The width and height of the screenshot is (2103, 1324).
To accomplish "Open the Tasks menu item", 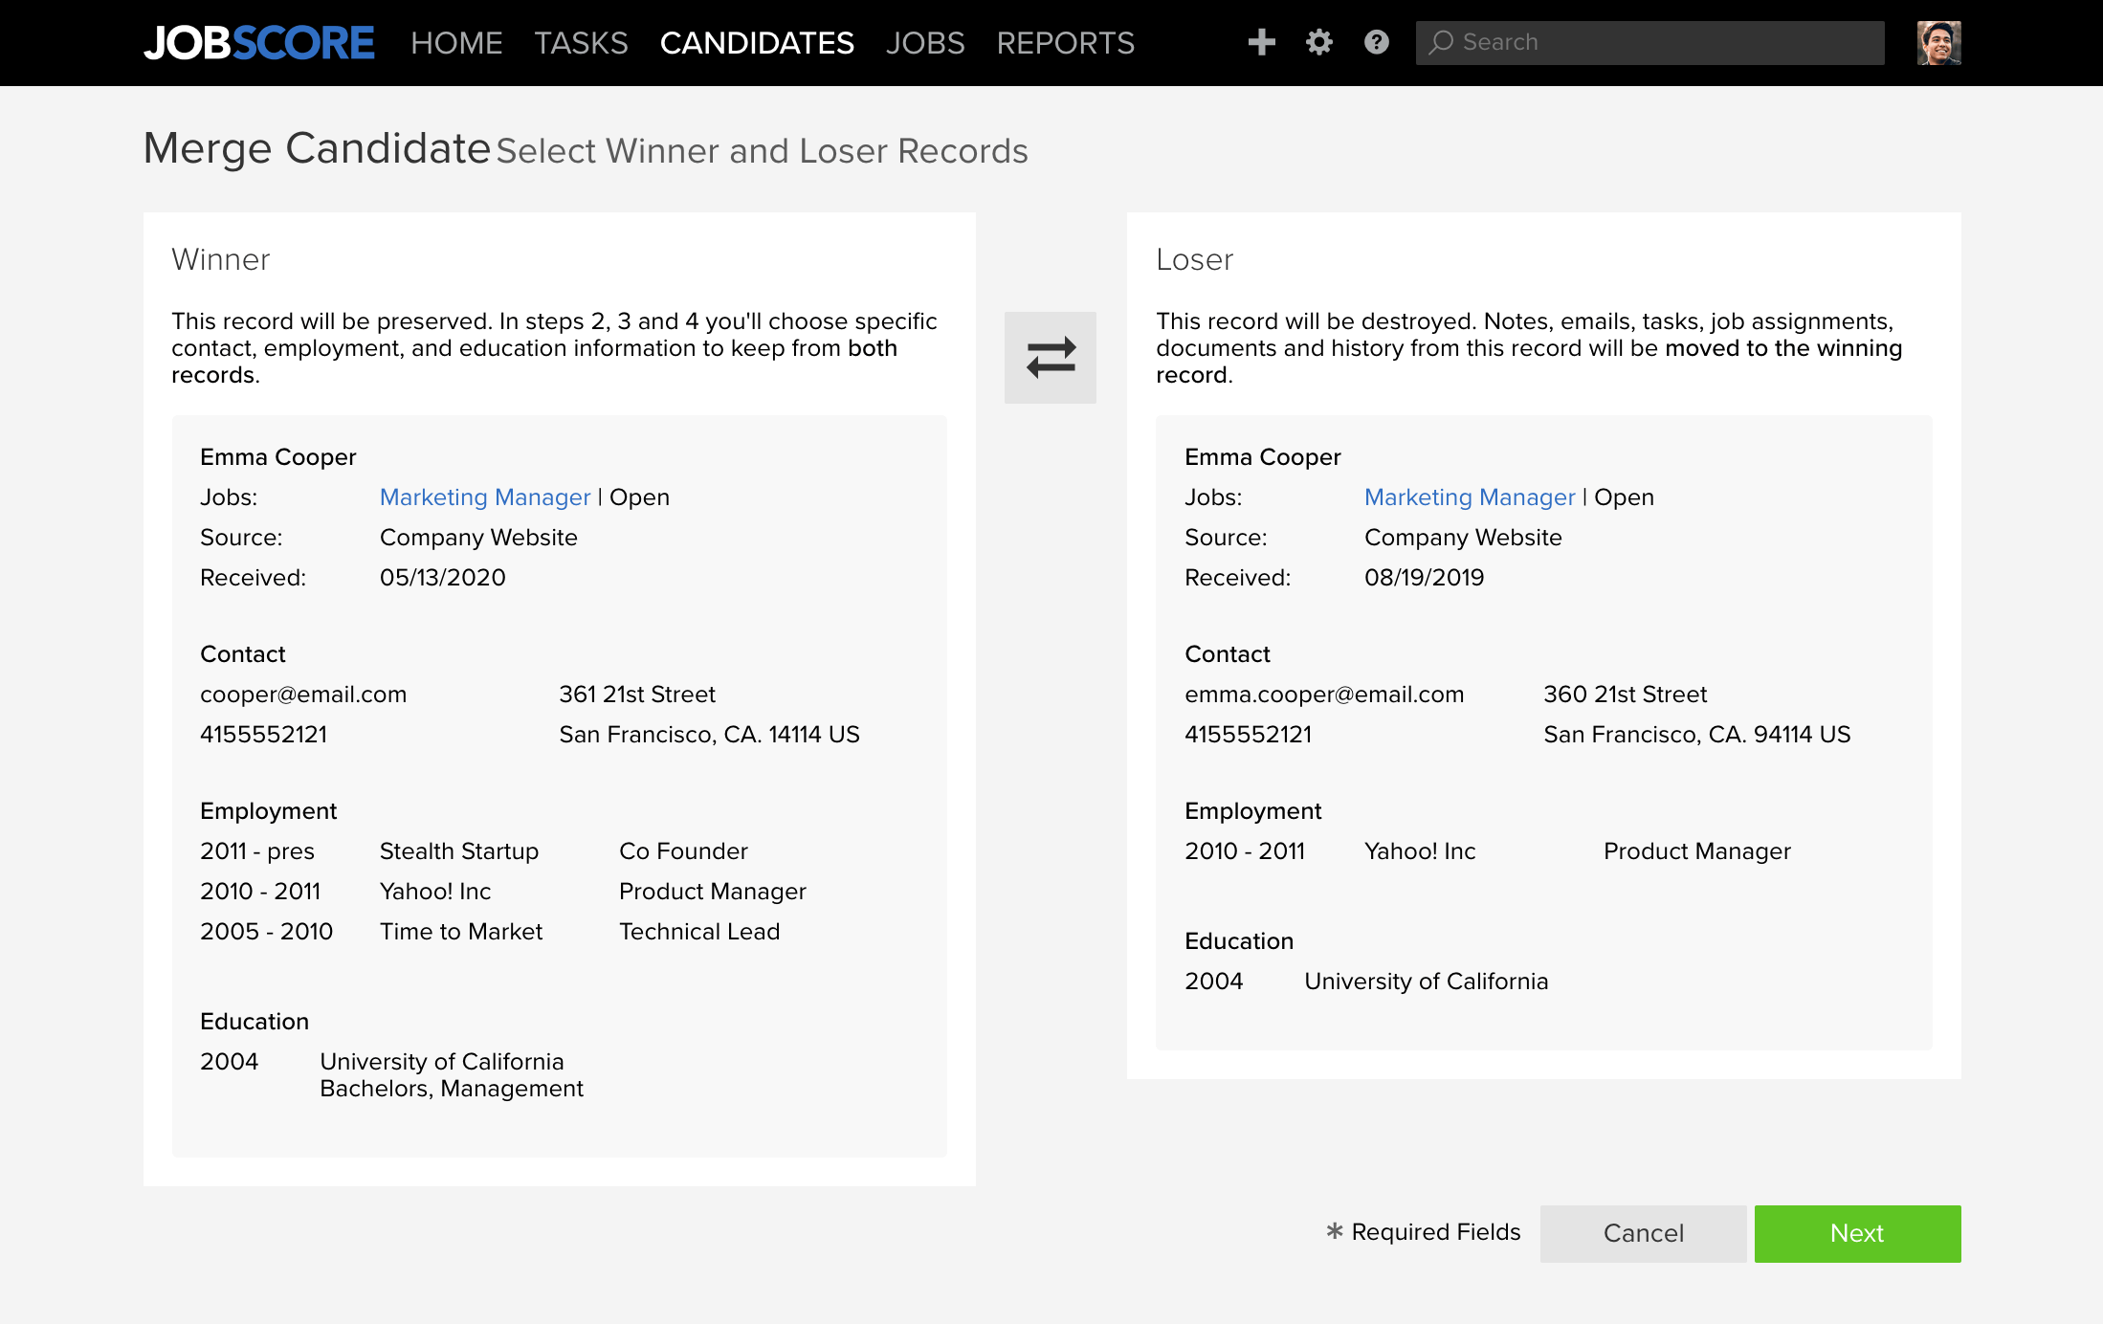I will [581, 43].
